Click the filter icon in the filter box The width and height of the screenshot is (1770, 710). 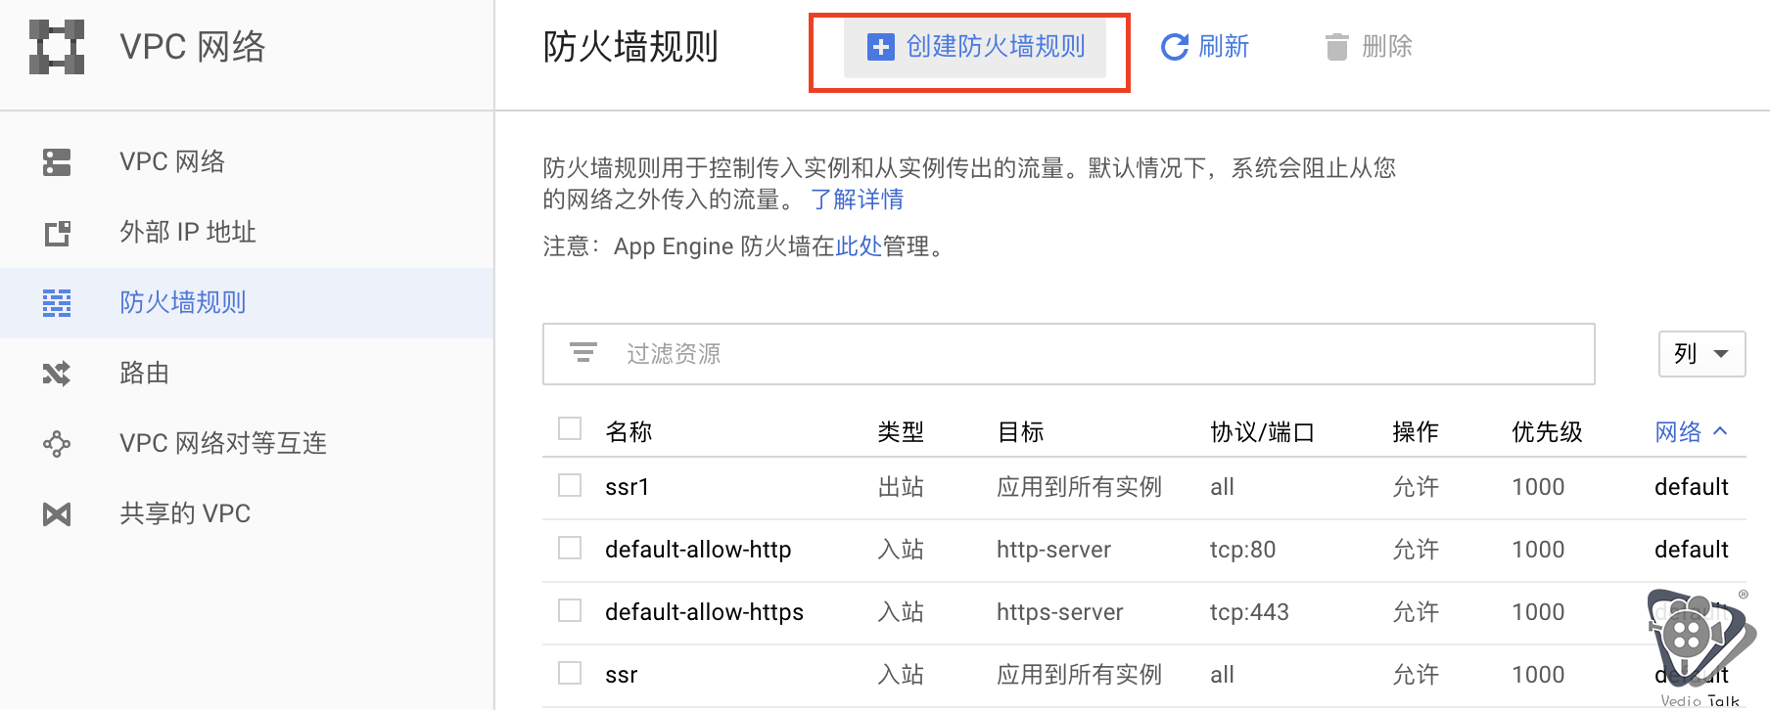583,353
